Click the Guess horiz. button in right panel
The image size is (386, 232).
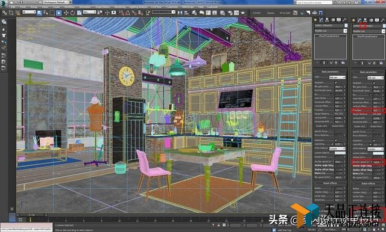coord(376,127)
